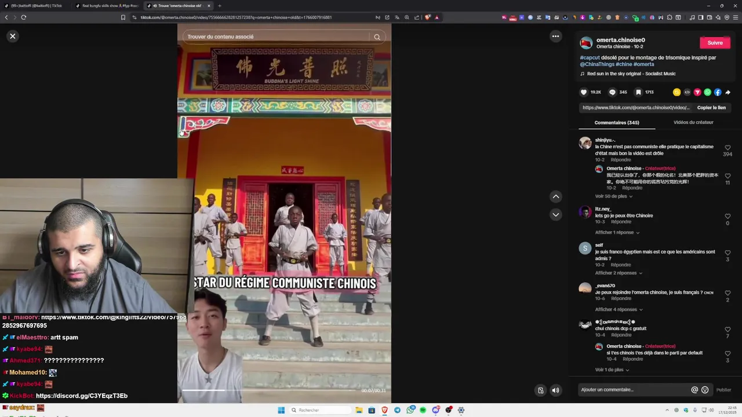
Task: Click the 'Ajouter un commentaire' field
Action: click(x=634, y=390)
